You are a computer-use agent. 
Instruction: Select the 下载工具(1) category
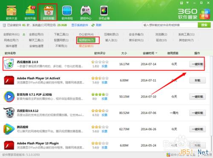pyautogui.click(x=61, y=35)
